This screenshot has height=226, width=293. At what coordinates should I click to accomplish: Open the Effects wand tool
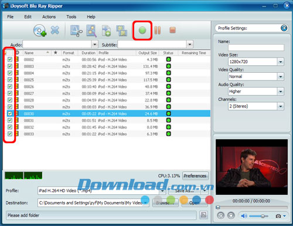click(91, 31)
